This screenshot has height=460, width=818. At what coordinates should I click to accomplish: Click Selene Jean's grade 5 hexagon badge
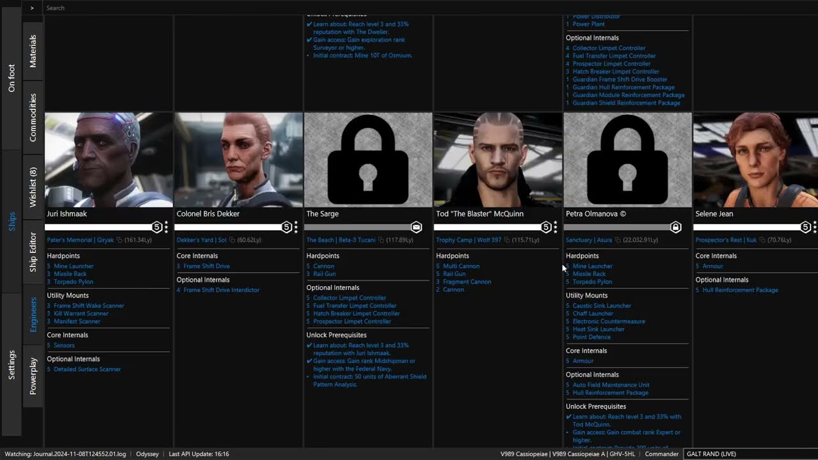pyautogui.click(x=805, y=227)
